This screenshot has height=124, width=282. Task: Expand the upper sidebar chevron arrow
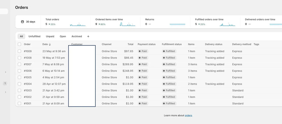(6, 72)
